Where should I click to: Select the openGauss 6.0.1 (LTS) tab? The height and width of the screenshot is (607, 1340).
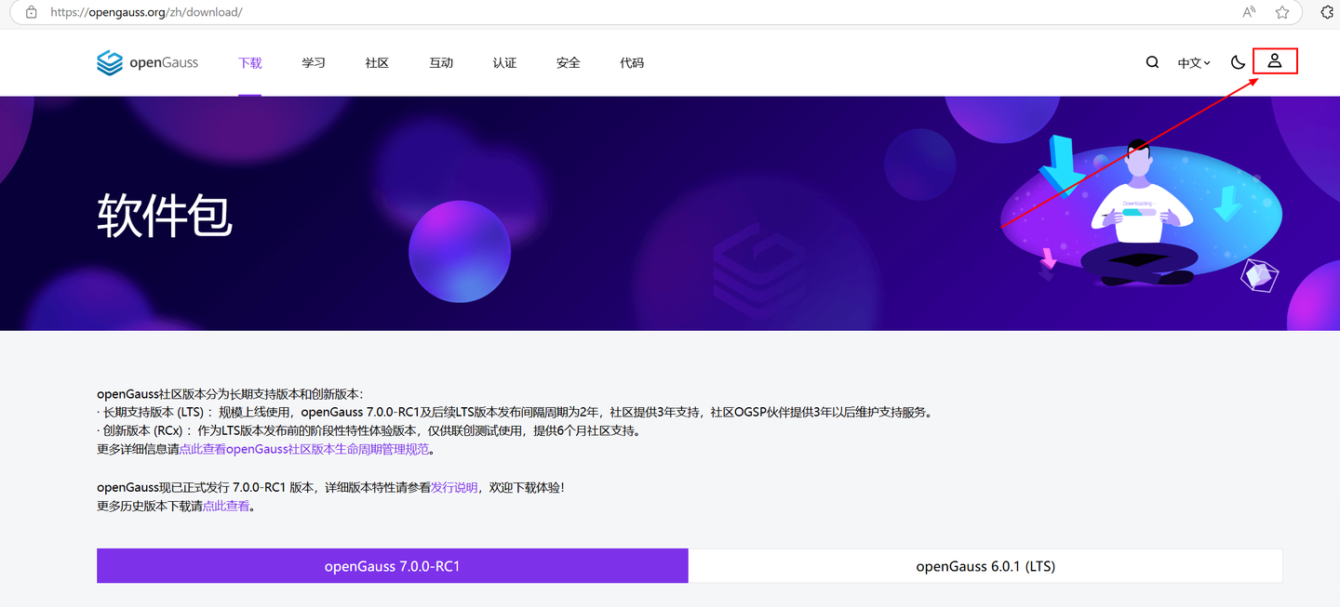click(985, 565)
